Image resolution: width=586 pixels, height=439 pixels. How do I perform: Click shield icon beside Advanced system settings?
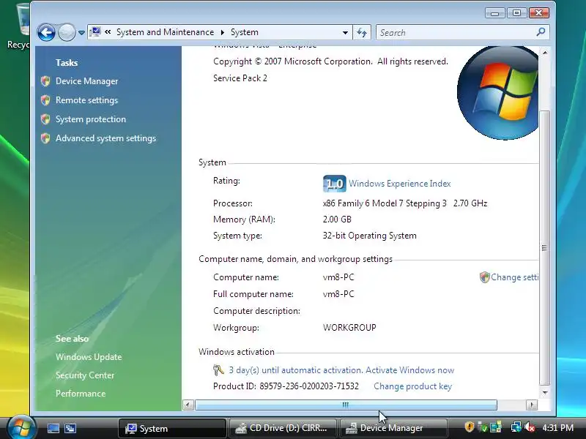coord(45,138)
